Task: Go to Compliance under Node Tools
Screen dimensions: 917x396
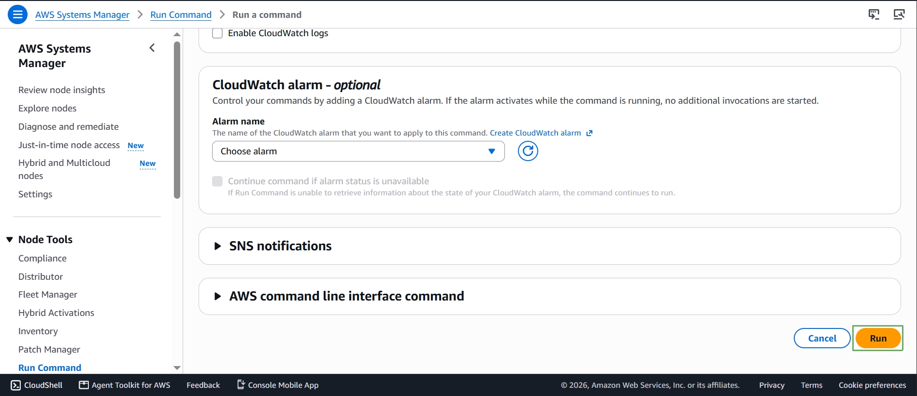Action: click(43, 259)
